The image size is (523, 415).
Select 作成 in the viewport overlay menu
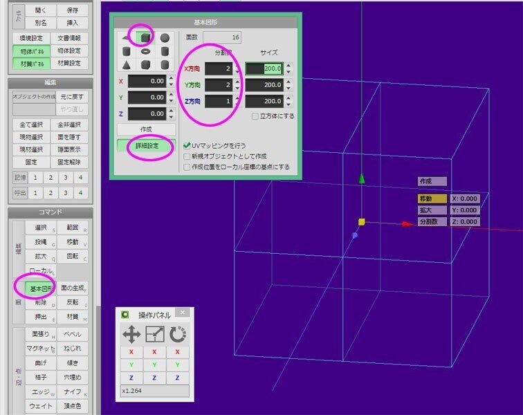tap(432, 181)
